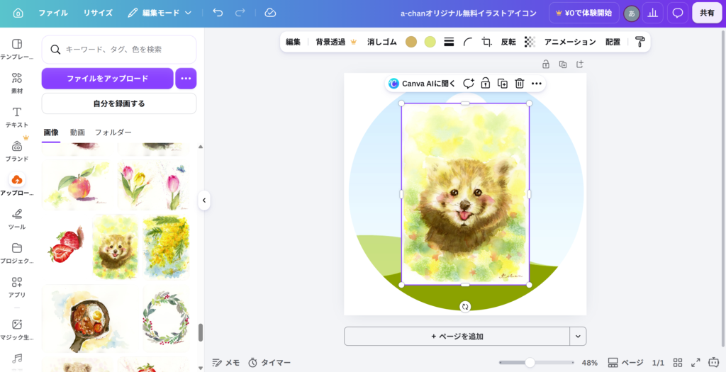Focus the keyword search field

point(119,50)
